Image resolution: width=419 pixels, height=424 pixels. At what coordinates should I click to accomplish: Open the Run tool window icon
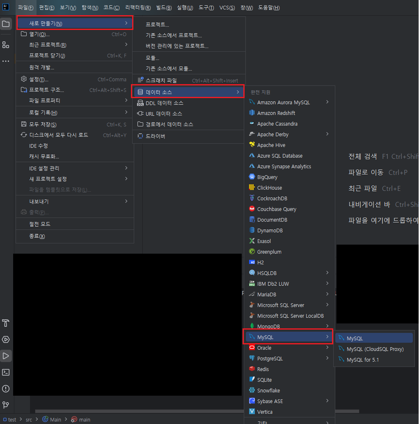click(x=6, y=356)
